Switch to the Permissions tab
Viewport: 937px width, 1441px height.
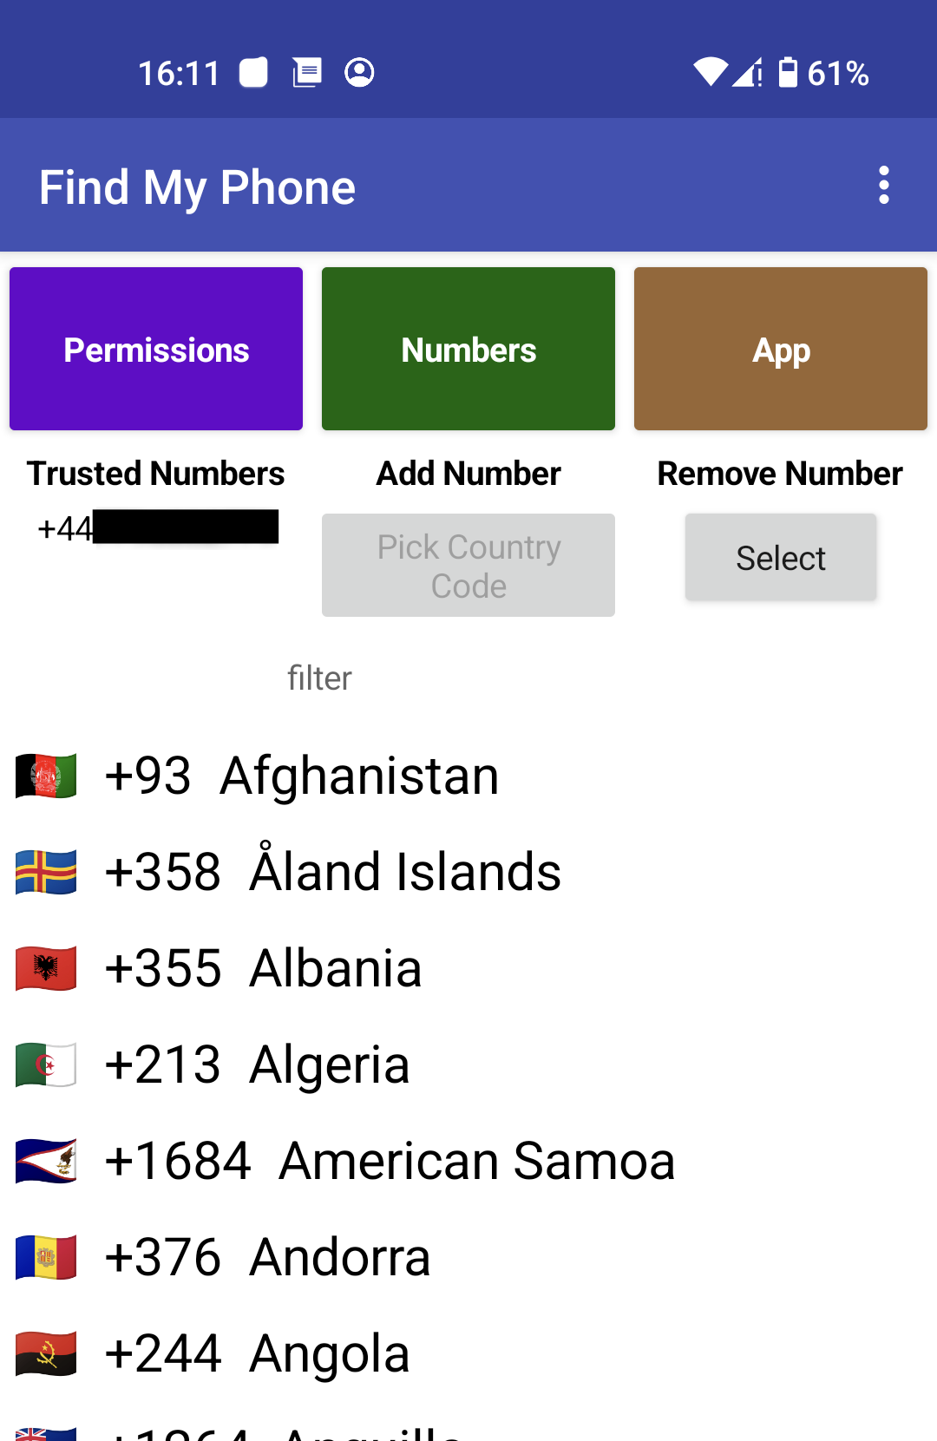[156, 349]
